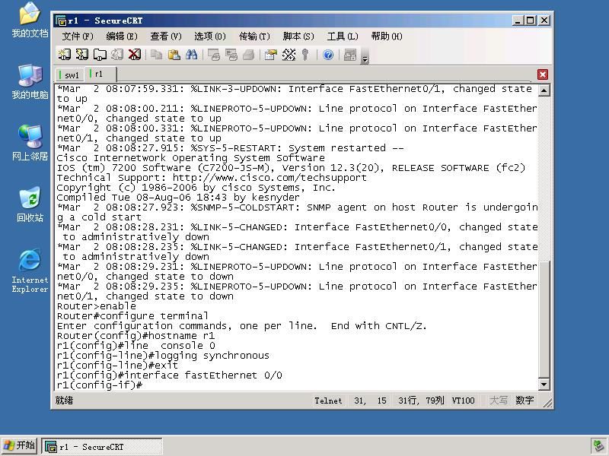Click the system tray network icon
This screenshot has height=456, width=609.
[x=598, y=446]
